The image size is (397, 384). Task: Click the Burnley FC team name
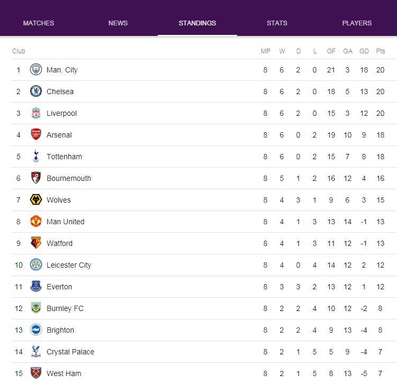65,308
